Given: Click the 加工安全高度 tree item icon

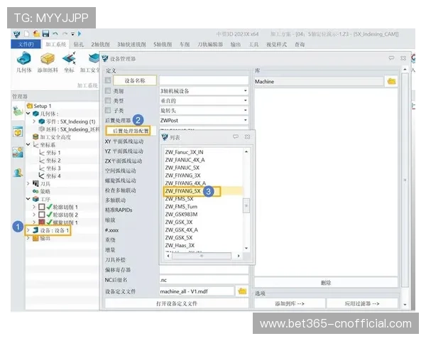Looking at the screenshot, I should click(x=35, y=137).
